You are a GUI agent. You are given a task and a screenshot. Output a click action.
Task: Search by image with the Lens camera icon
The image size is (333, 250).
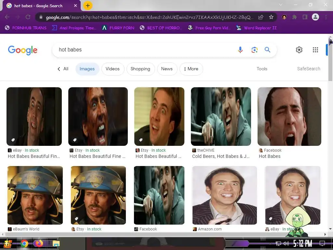click(x=254, y=50)
